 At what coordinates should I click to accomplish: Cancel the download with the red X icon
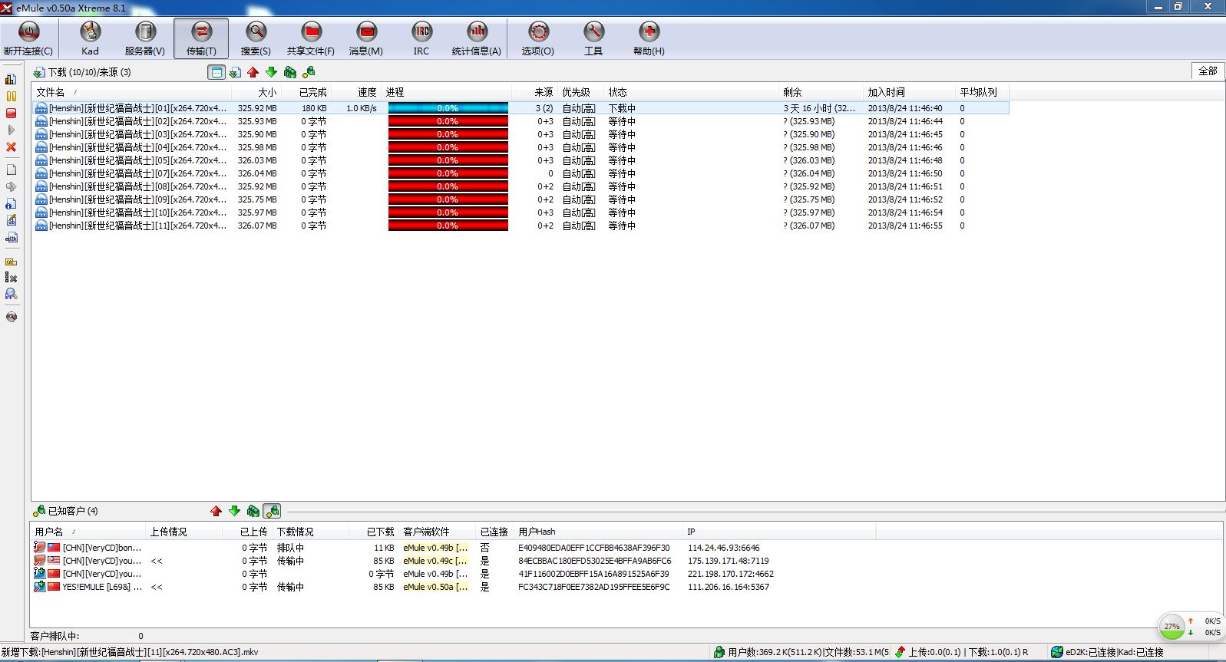(x=11, y=147)
